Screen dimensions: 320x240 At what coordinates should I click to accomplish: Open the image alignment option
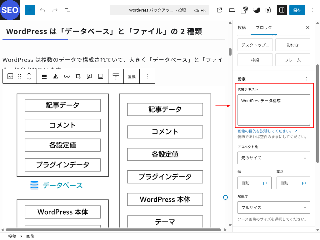(x=44, y=76)
